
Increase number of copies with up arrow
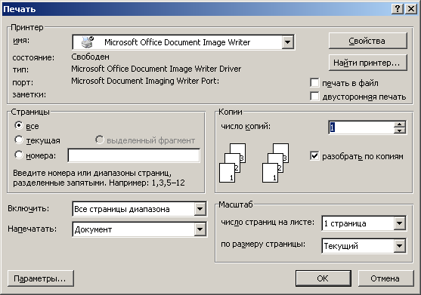tap(400, 124)
